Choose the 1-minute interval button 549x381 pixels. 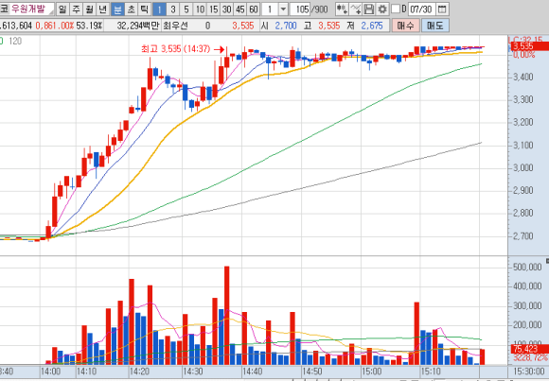click(159, 9)
